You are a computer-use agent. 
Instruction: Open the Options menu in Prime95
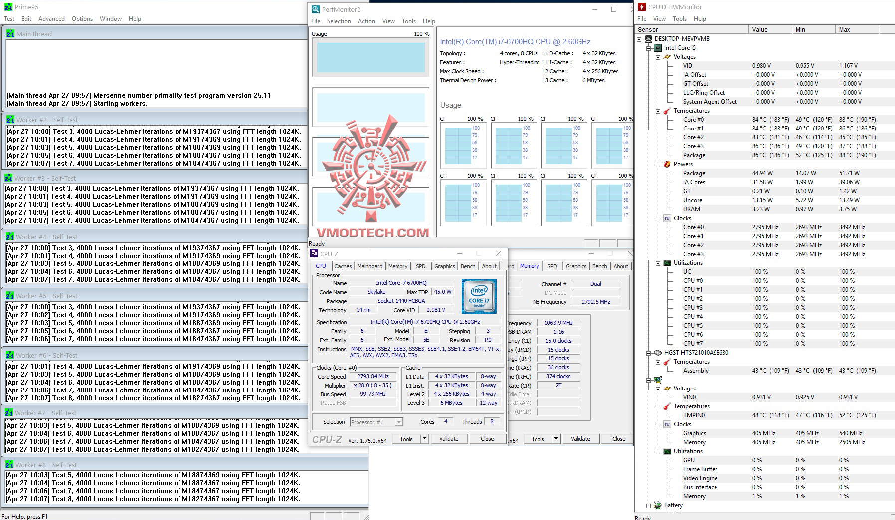[82, 19]
